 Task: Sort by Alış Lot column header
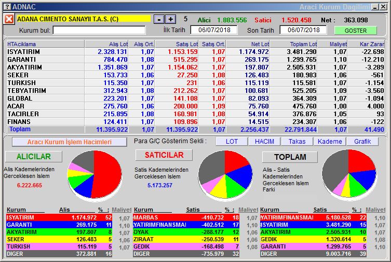click(106, 44)
